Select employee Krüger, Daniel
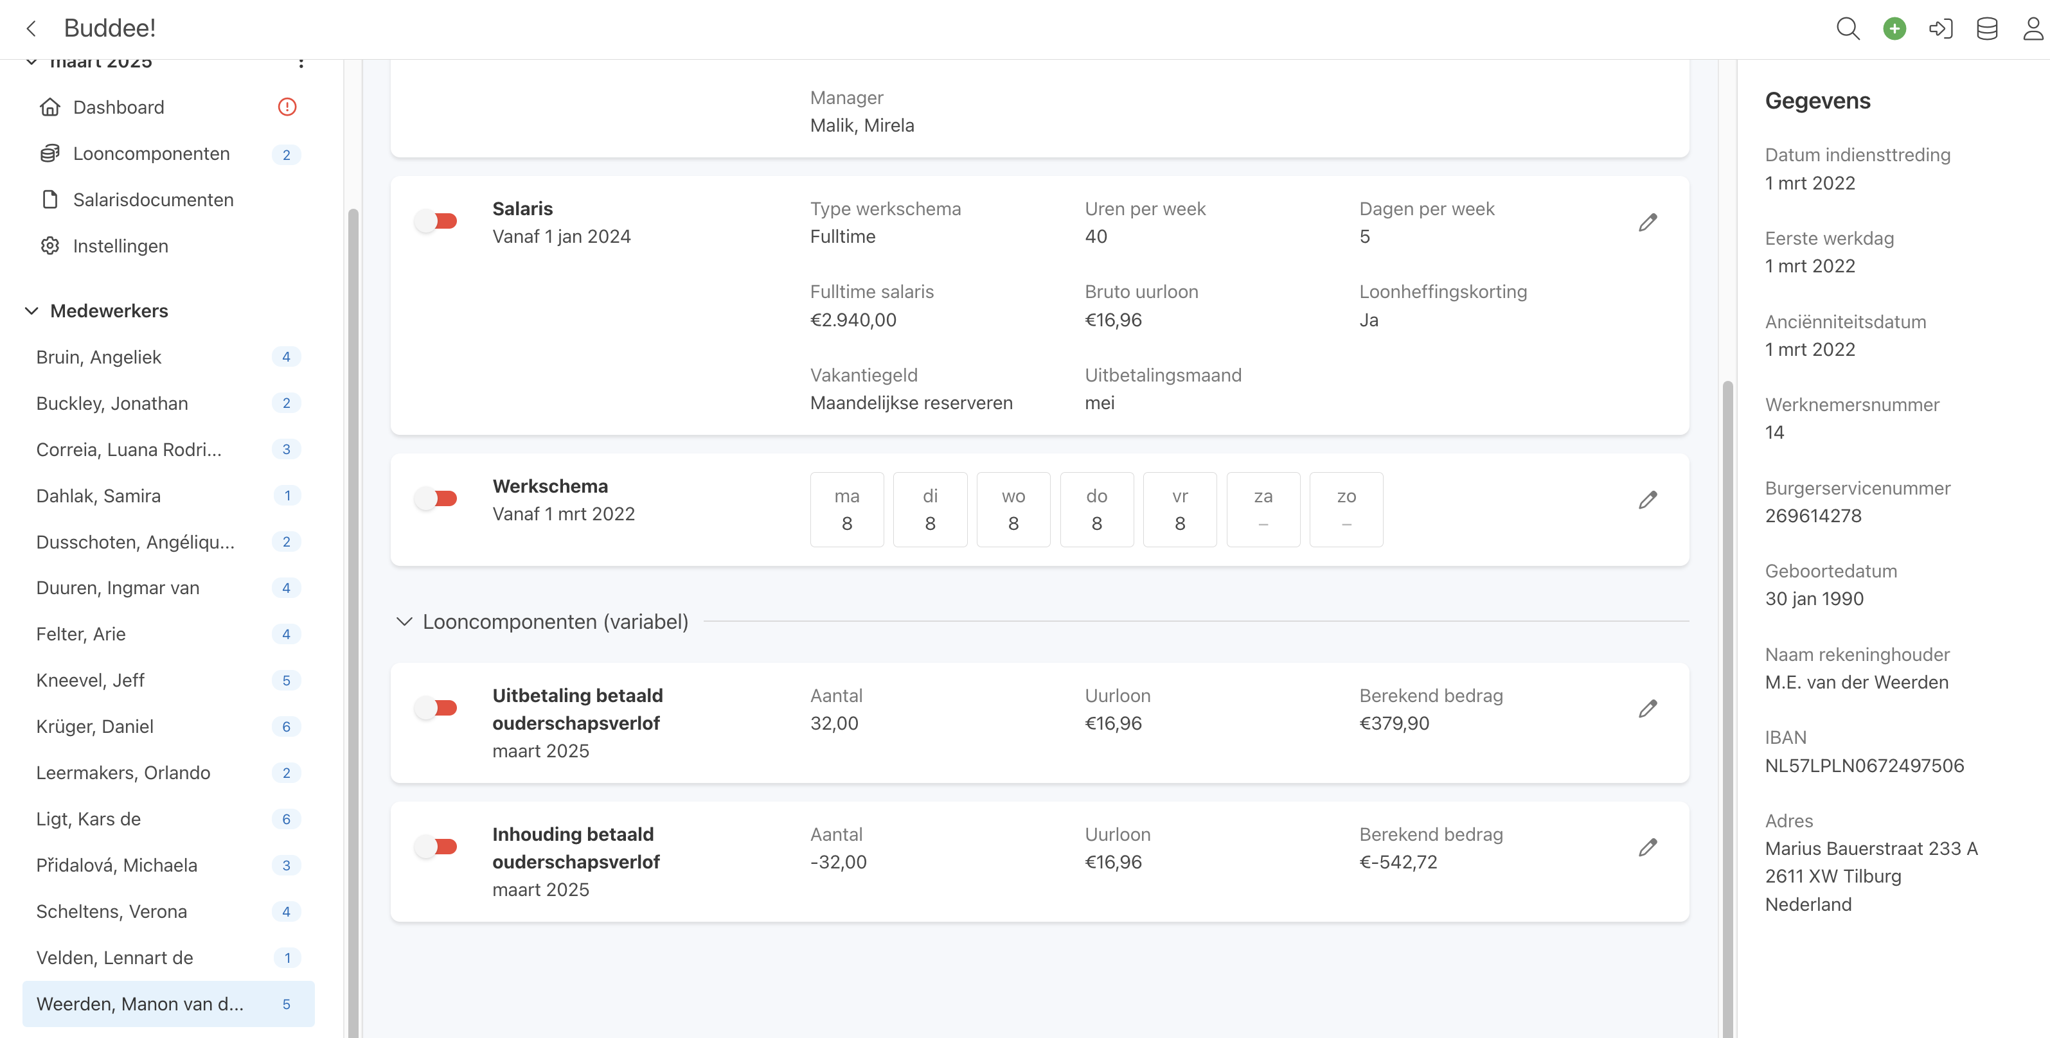2050x1038 pixels. pyautogui.click(x=94, y=726)
